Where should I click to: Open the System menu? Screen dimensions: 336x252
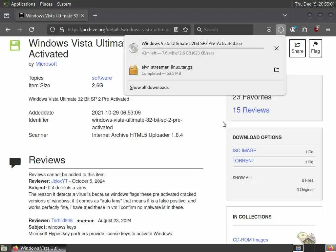click(x=64, y=4)
